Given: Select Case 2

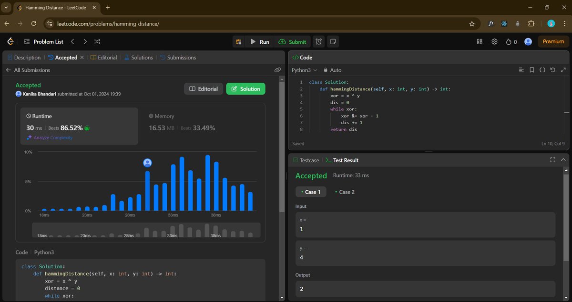Looking at the screenshot, I should click(345, 192).
